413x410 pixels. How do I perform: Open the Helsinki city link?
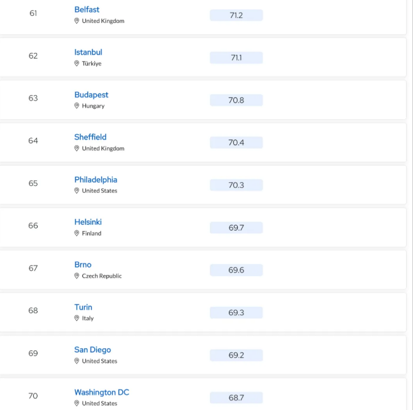(88, 222)
